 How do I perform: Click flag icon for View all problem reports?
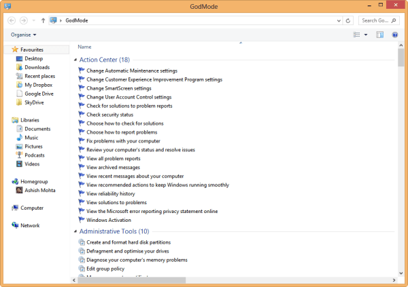tap(82, 158)
